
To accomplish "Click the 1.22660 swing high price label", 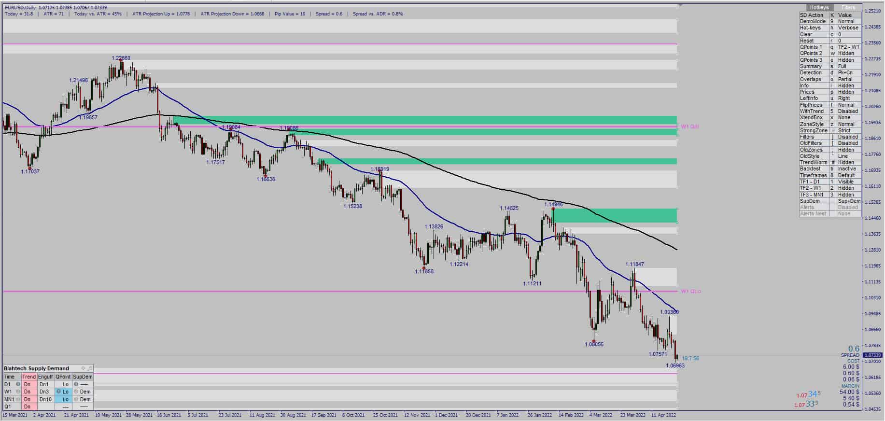I will 121,58.
